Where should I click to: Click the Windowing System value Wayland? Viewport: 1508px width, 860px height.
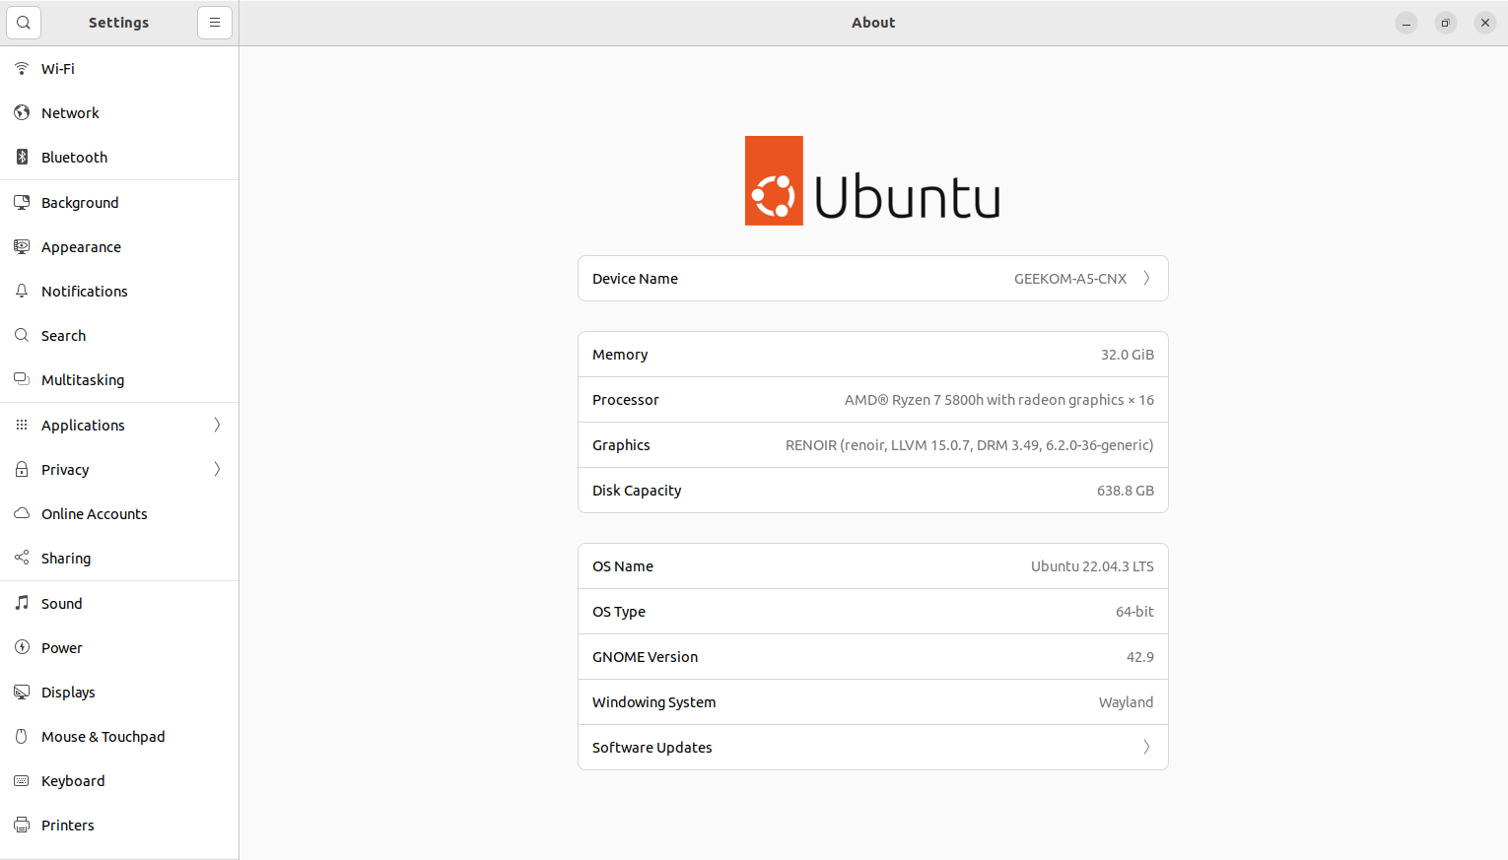pyautogui.click(x=1126, y=702)
